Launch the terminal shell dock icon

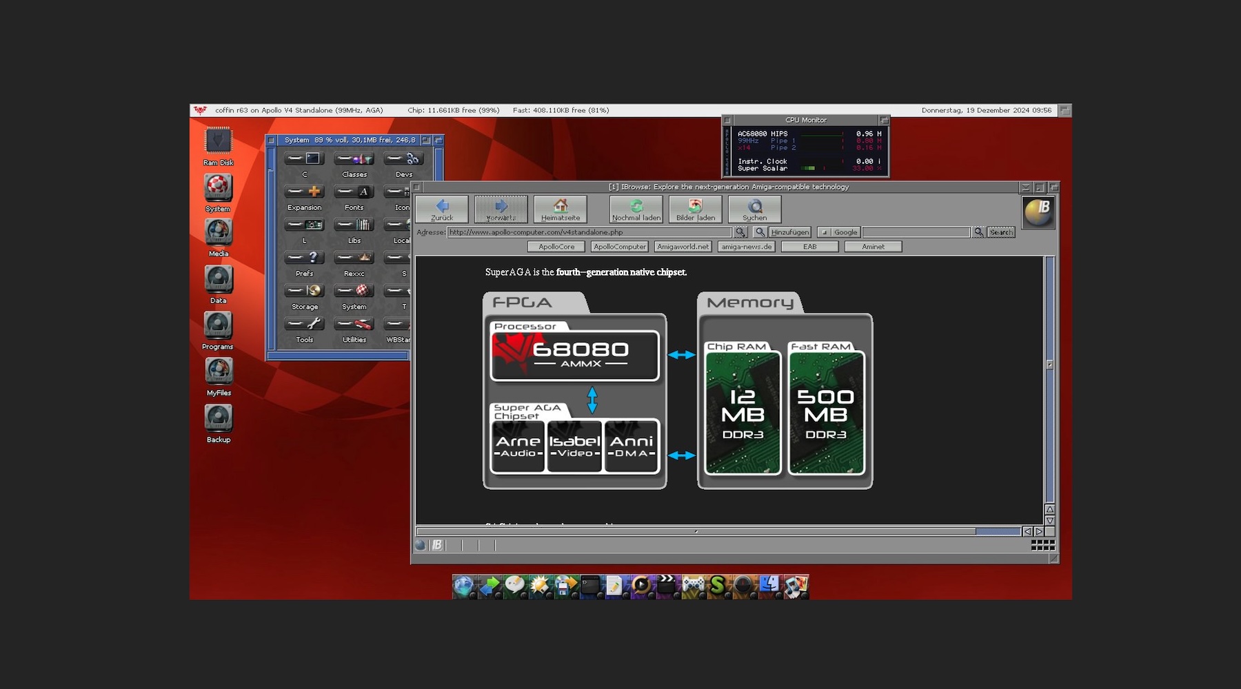[x=592, y=586]
